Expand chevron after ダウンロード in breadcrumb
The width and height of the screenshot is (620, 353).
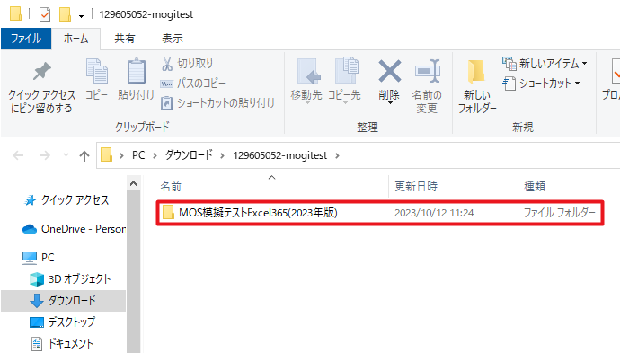222,155
